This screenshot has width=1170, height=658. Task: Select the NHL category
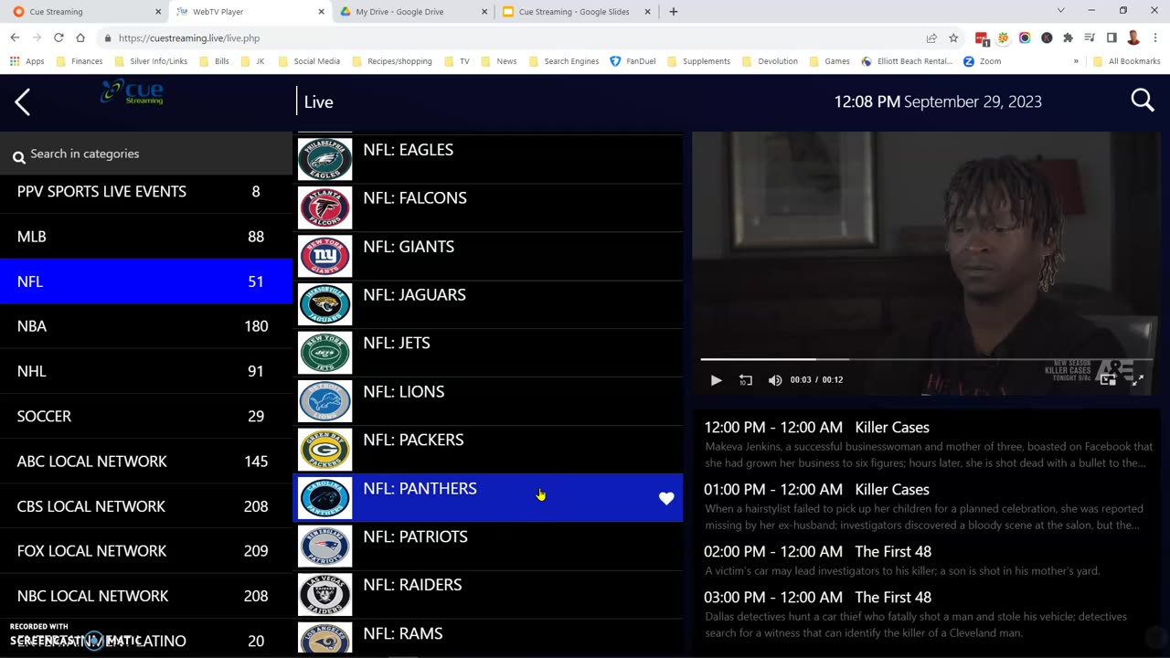[146, 371]
